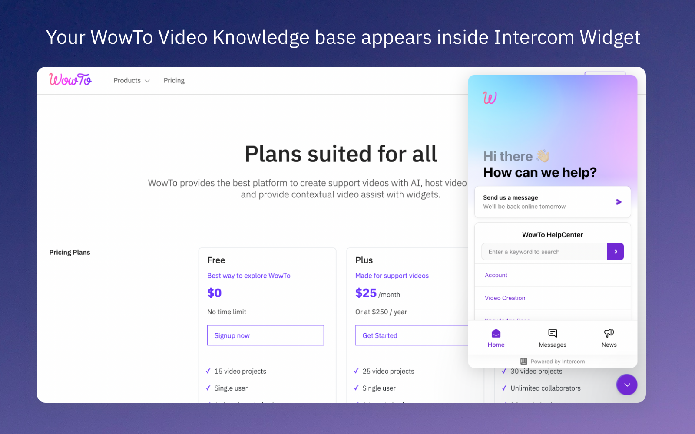The width and height of the screenshot is (695, 434).
Task: Open the Account help category
Action: pos(496,275)
